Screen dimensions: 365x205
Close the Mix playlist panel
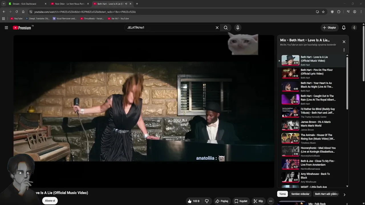(344, 42)
